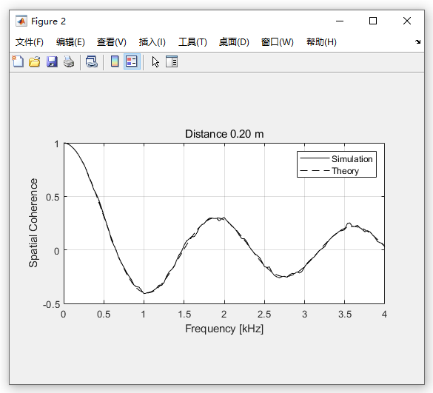
Task: Save figure with the floppy disk icon
Action: point(52,61)
